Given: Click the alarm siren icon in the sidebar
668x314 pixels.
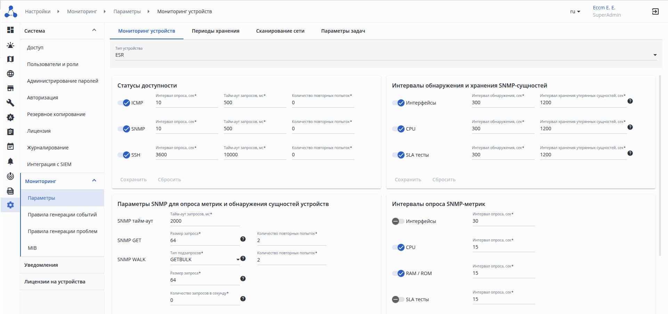Looking at the screenshot, I should (10, 45).
